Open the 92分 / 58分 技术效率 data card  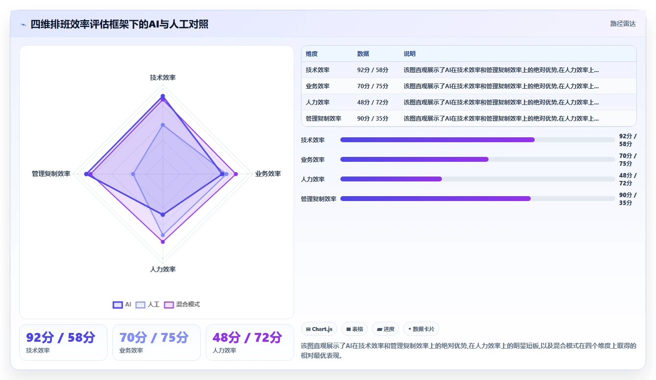63,342
